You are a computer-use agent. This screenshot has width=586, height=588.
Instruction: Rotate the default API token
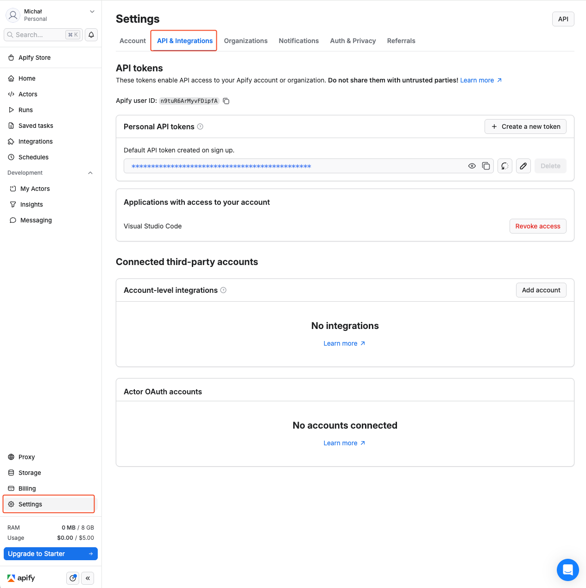tap(504, 165)
